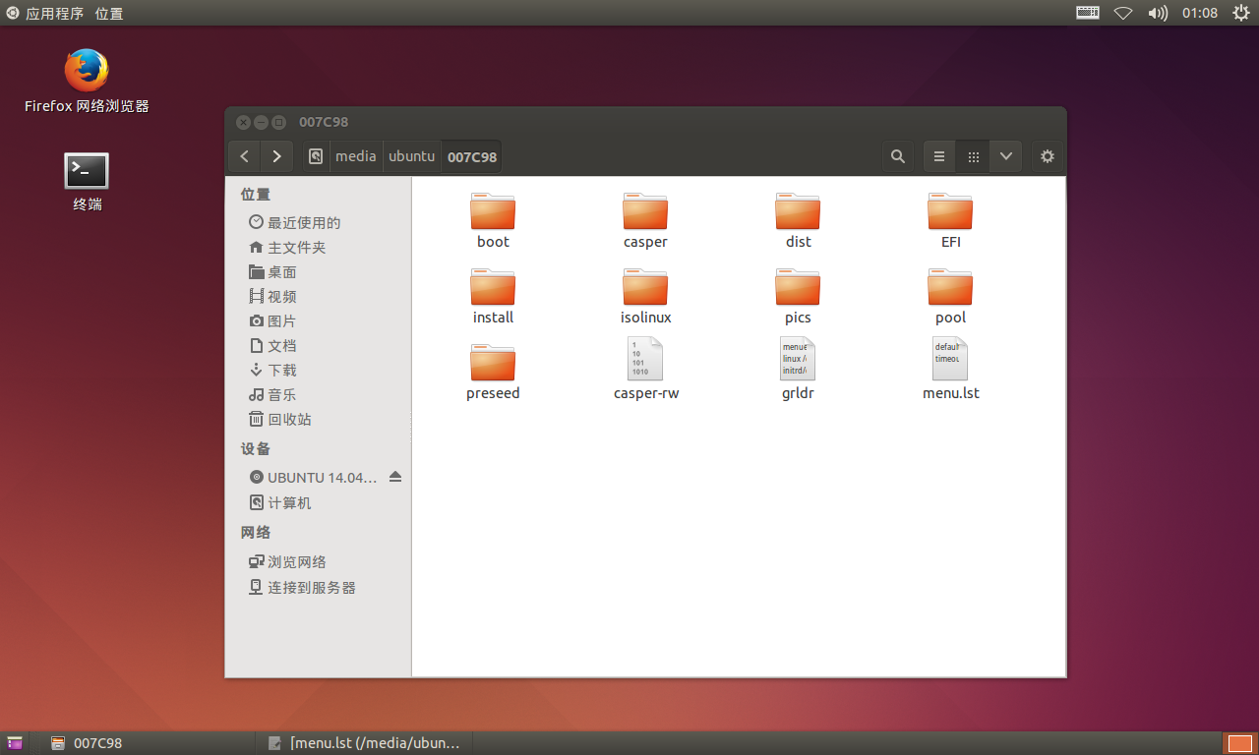Switch to menu.lst editor in taskbar

[365, 743]
